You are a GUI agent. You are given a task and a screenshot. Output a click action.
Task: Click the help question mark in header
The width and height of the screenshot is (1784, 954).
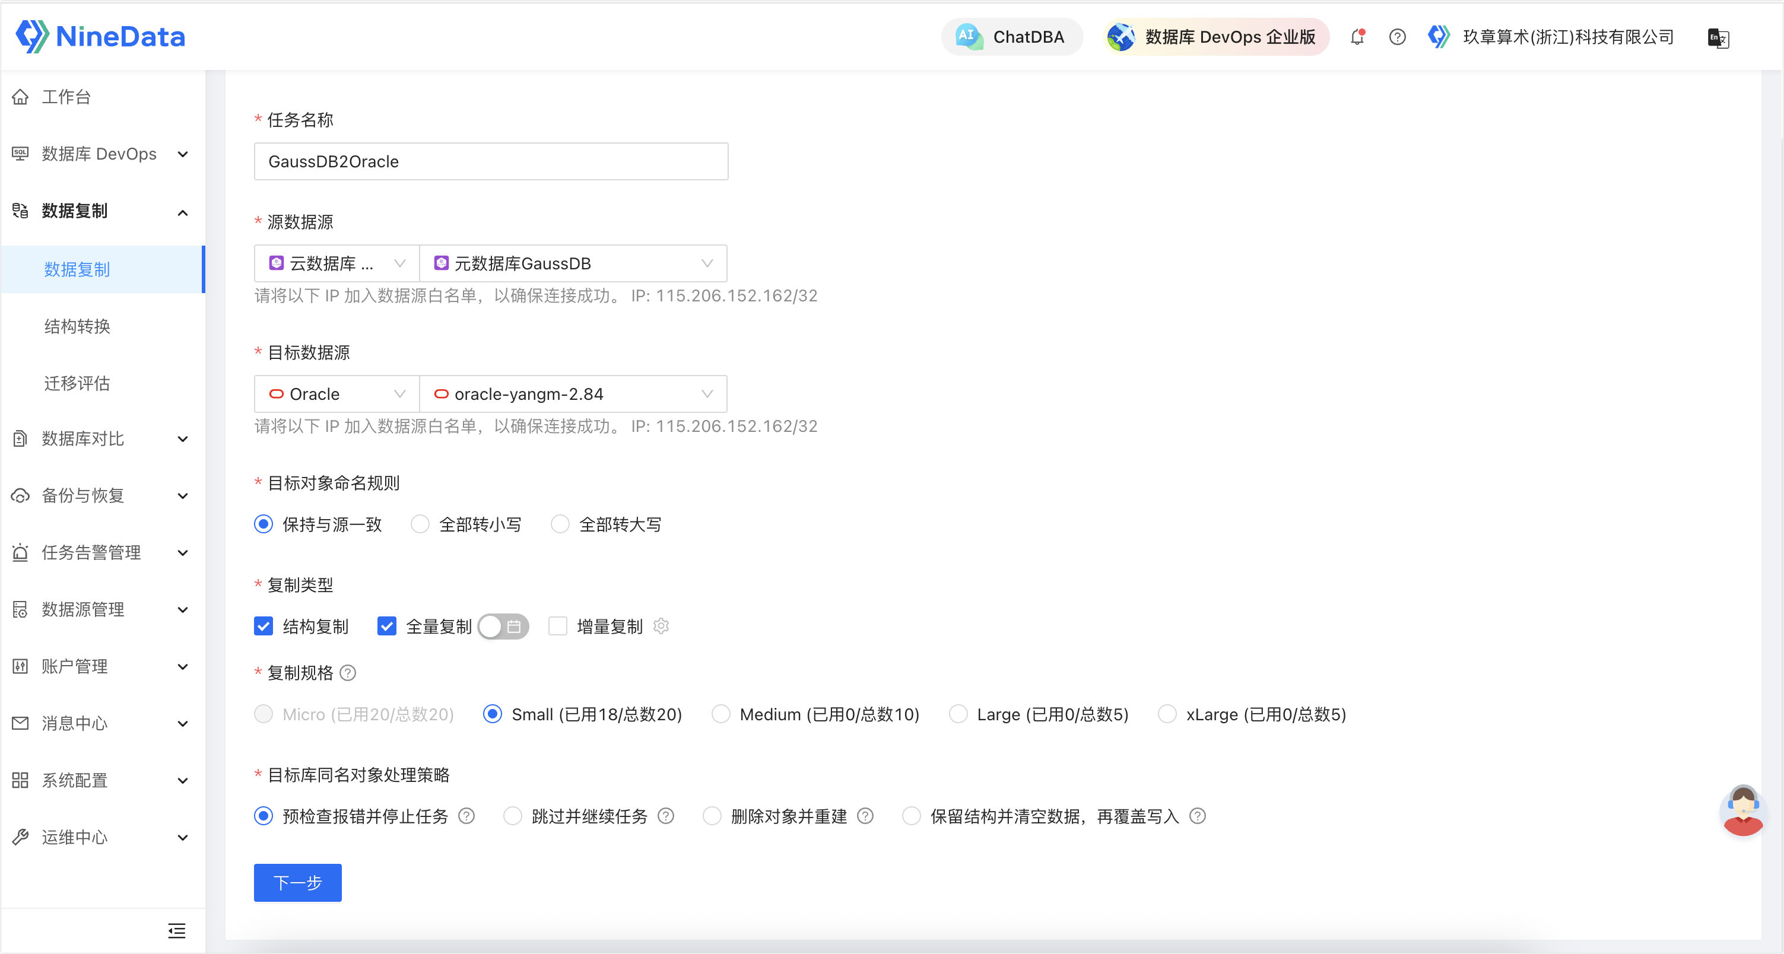(x=1398, y=37)
